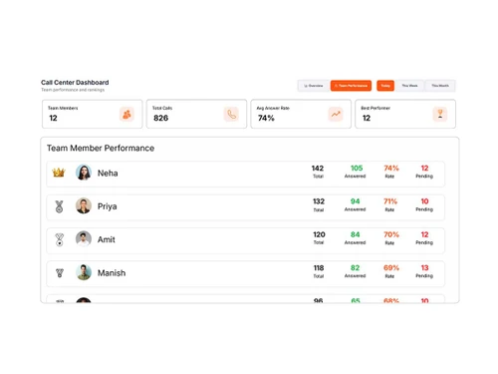Select the name Manish
Image resolution: width=498 pixels, height=374 pixels.
point(112,273)
